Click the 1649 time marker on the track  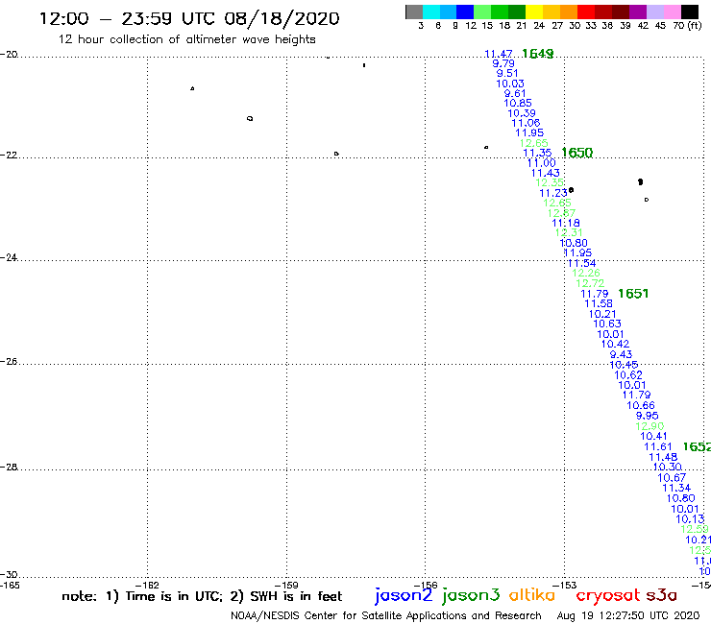coord(538,54)
